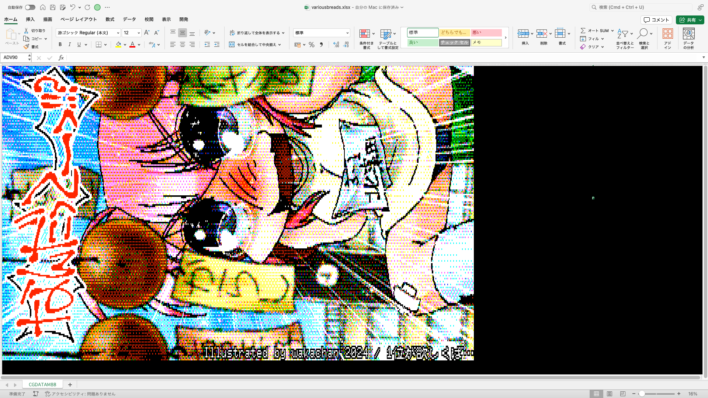
Task: Click the Redo arrow icon
Action: pyautogui.click(x=87, y=7)
